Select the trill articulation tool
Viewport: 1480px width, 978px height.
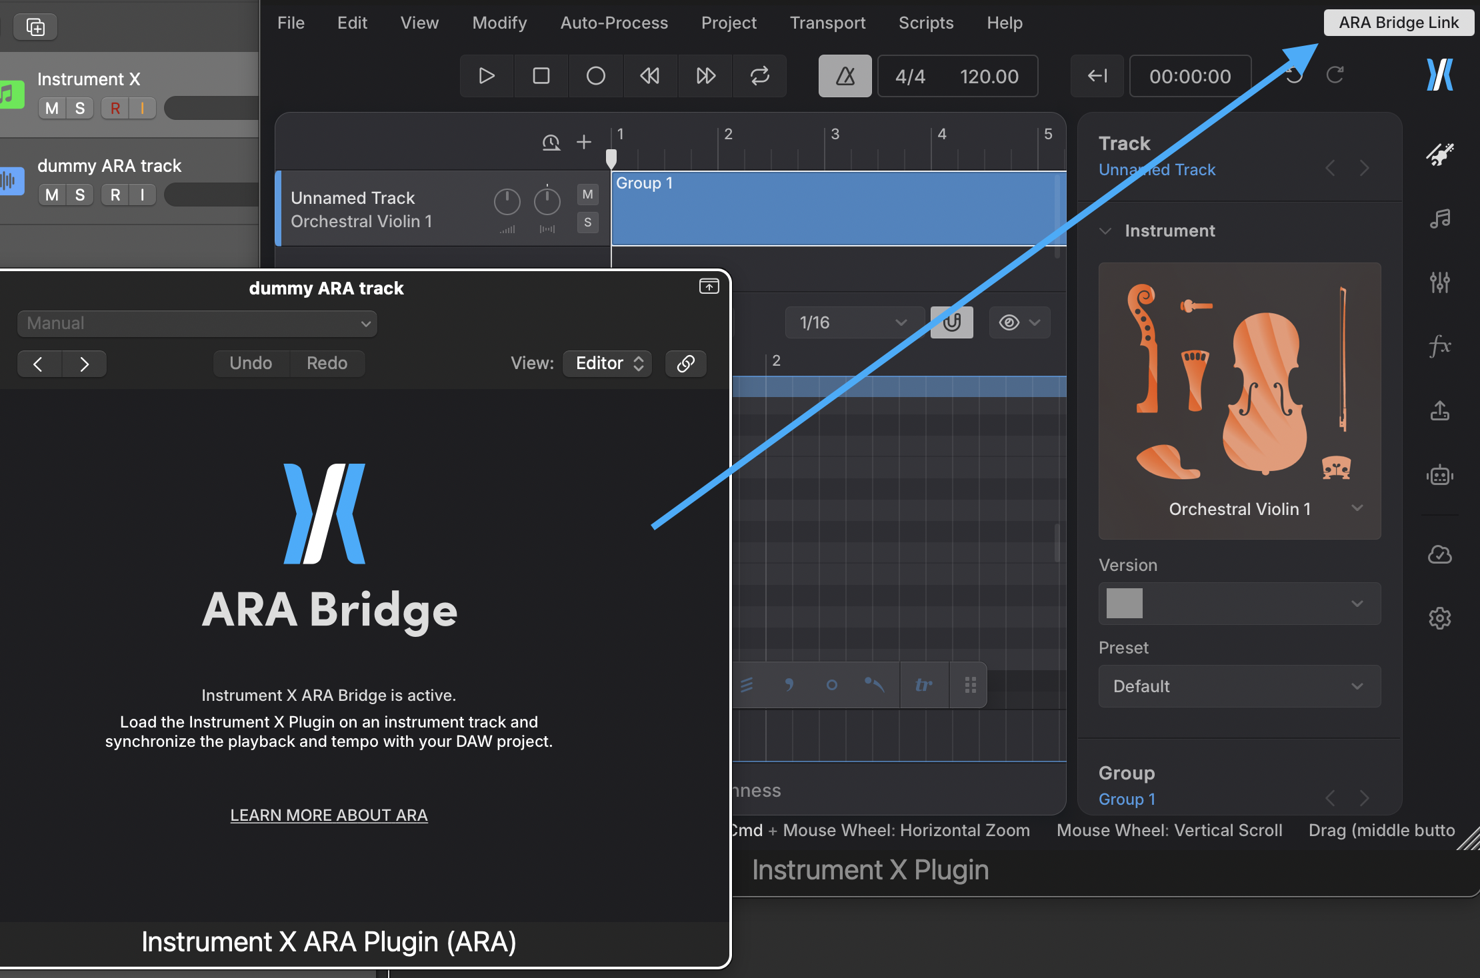click(x=924, y=685)
